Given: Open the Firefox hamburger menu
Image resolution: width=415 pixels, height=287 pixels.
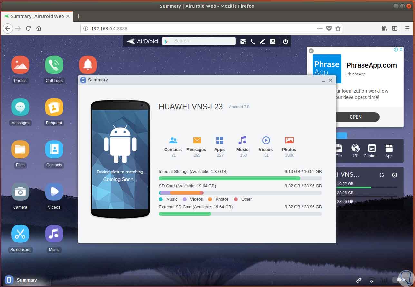Looking at the screenshot, I should (407, 28).
